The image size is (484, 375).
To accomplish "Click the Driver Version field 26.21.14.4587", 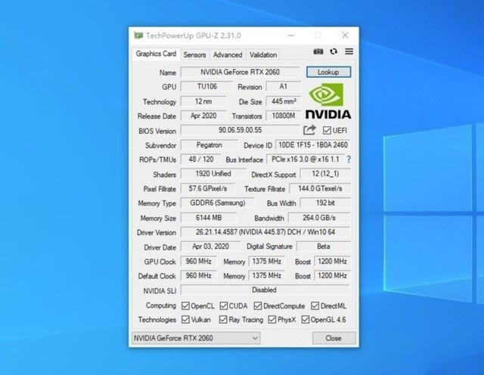I will pyautogui.click(x=265, y=232).
